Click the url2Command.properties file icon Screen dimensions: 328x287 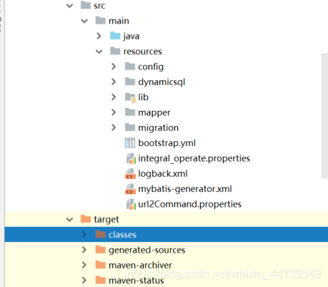(x=131, y=204)
